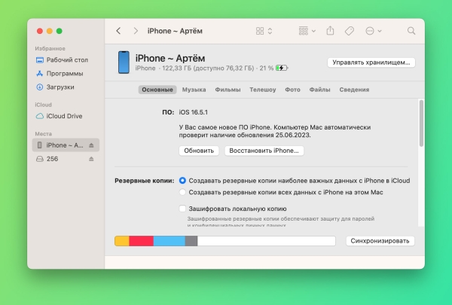Eject the iPhone in the sidebar

coord(91,145)
